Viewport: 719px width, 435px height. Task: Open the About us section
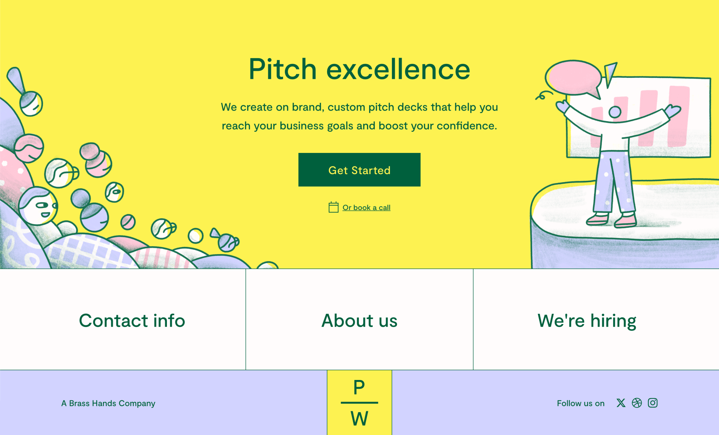[x=359, y=320]
